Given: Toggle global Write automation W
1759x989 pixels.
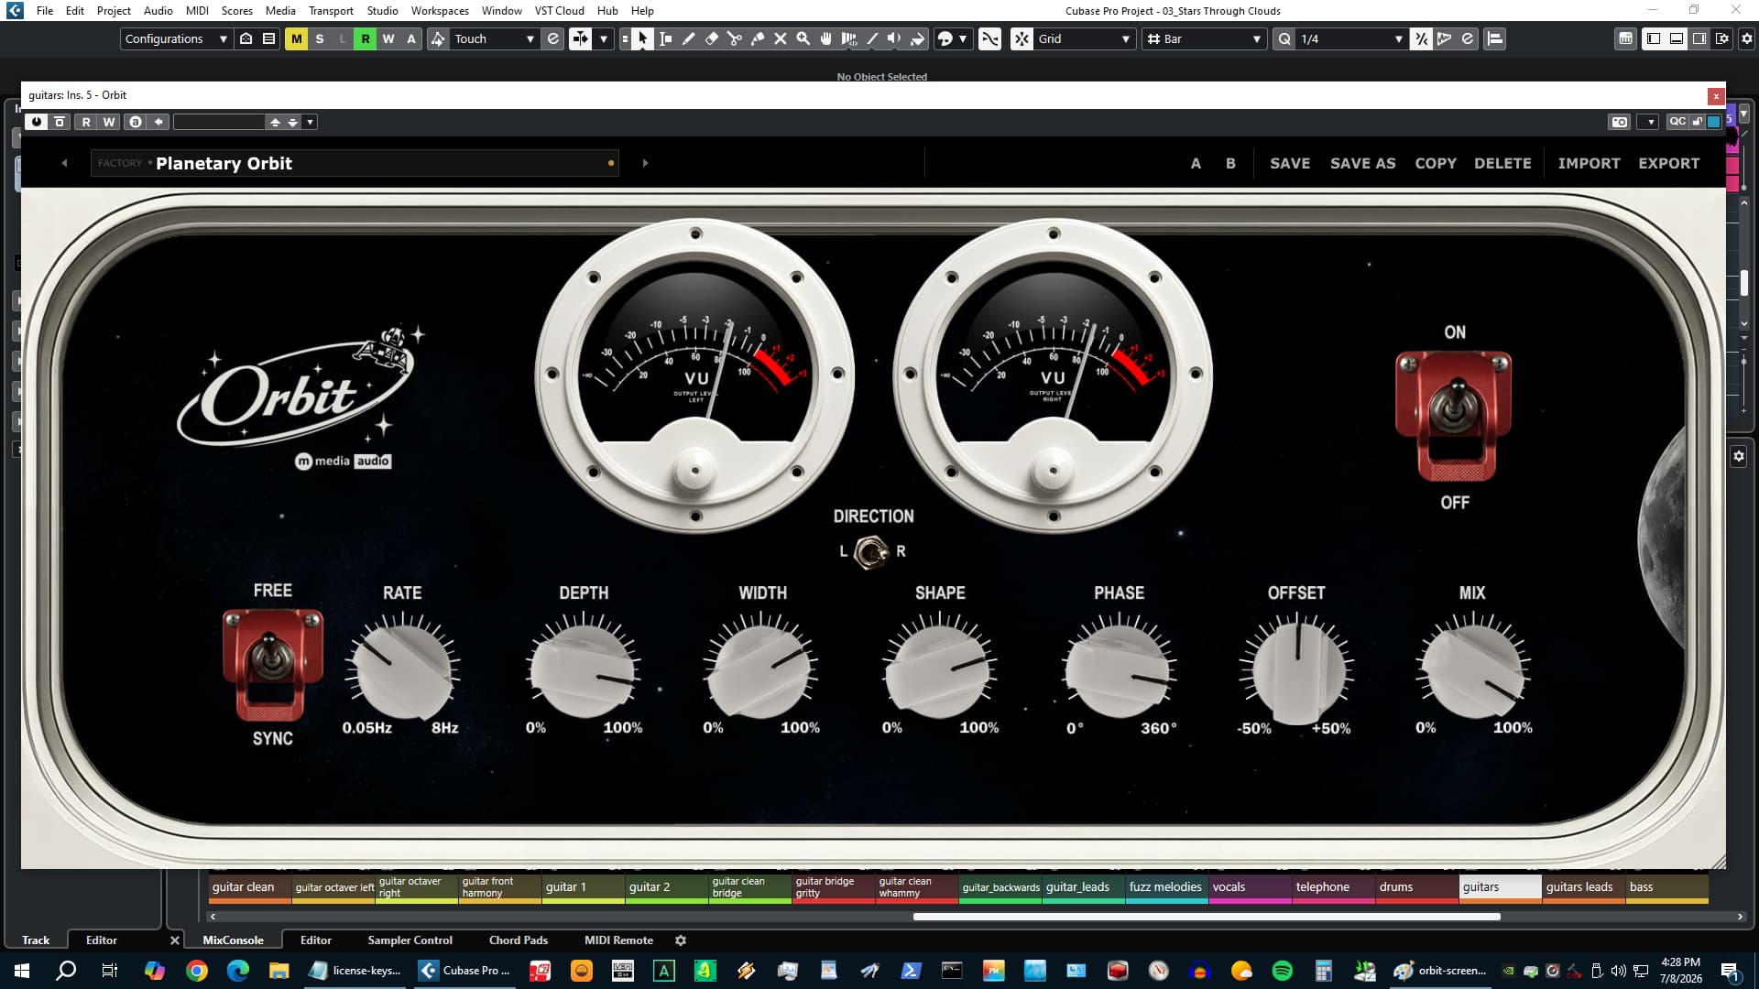Looking at the screenshot, I should [388, 38].
